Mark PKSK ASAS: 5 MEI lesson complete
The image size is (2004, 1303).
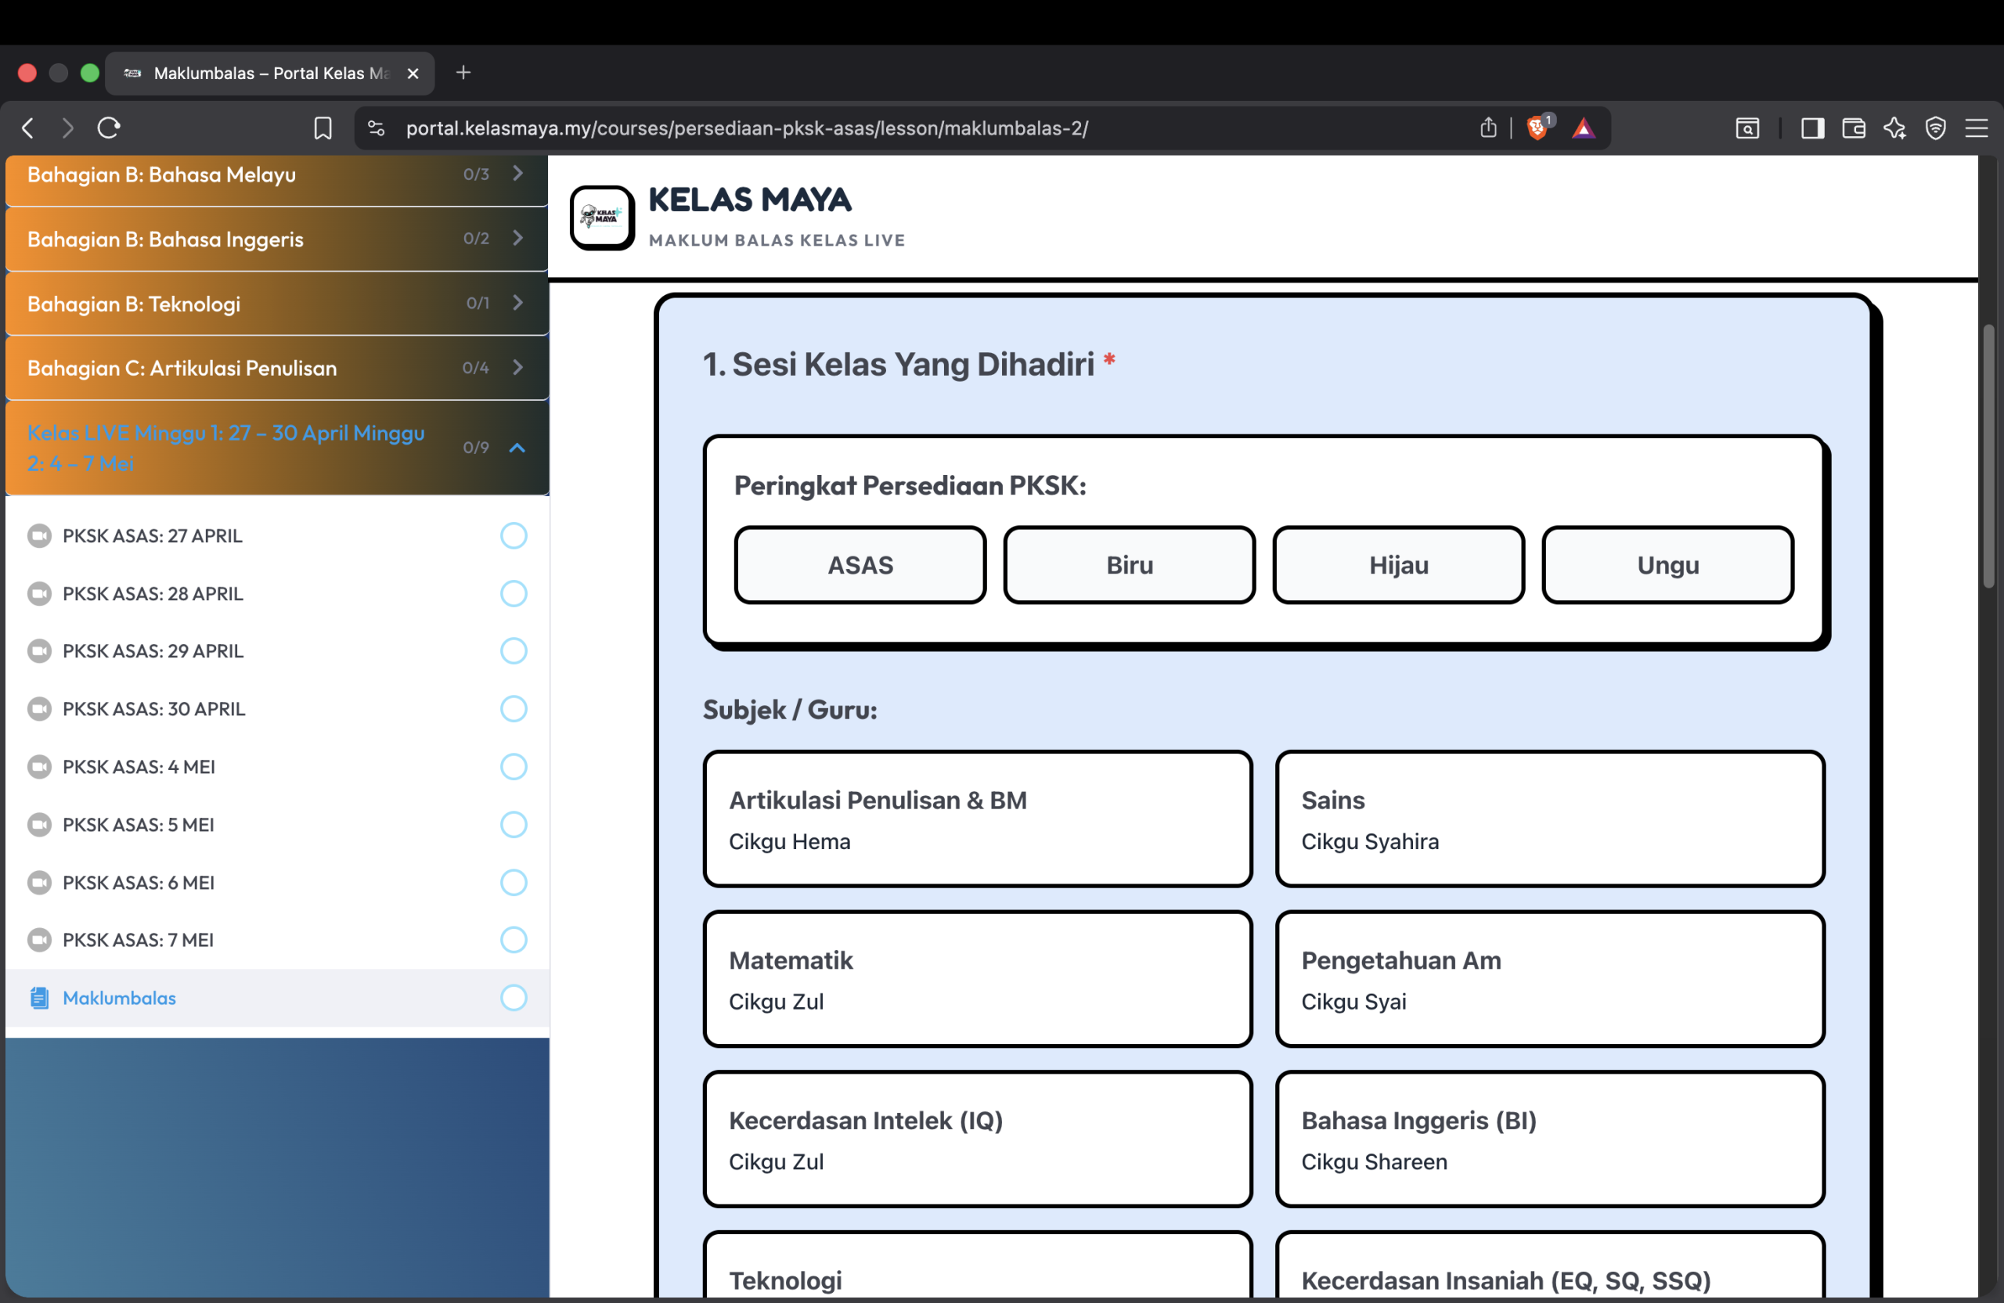pyautogui.click(x=514, y=824)
